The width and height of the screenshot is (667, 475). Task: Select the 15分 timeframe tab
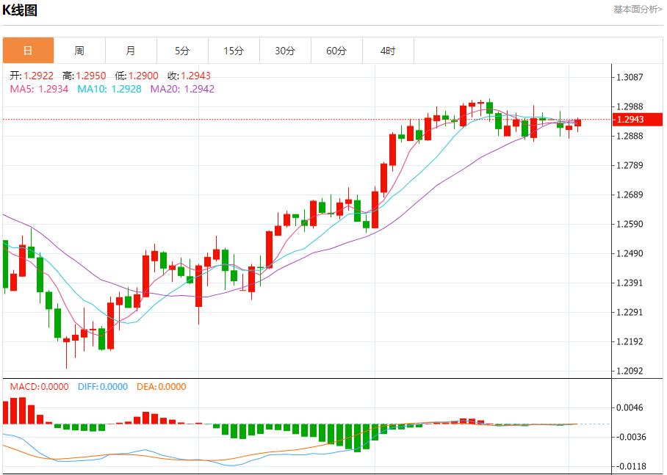click(234, 51)
